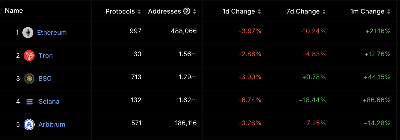Click the Addresses help question-mark icon
Screen dimensions: 400x140
187,11
